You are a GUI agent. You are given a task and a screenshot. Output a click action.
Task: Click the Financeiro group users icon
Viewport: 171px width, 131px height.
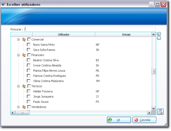(x=24, y=55)
